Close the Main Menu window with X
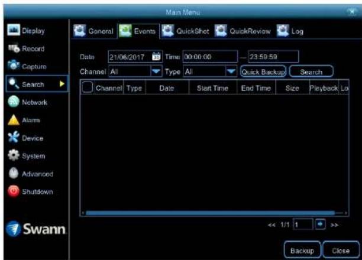This screenshot has height=260, width=362. [352, 12]
